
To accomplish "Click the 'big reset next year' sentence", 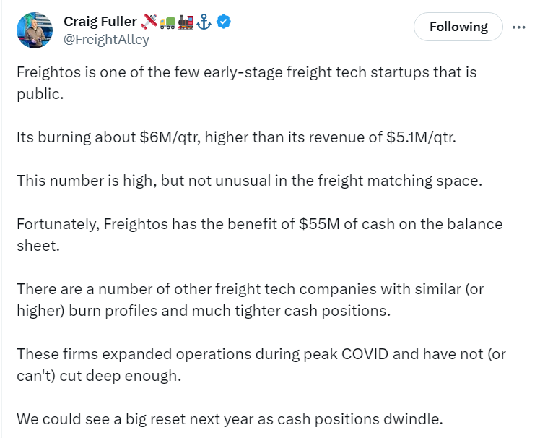I will click(230, 419).
